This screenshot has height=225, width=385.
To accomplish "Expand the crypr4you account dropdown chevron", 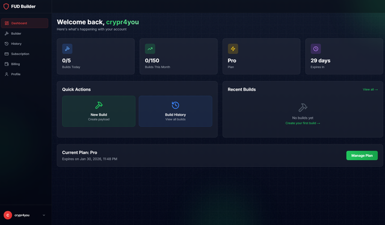I will (x=44, y=215).
